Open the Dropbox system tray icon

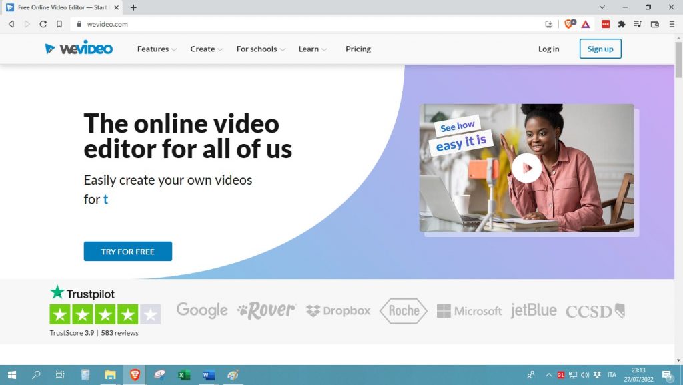597,375
